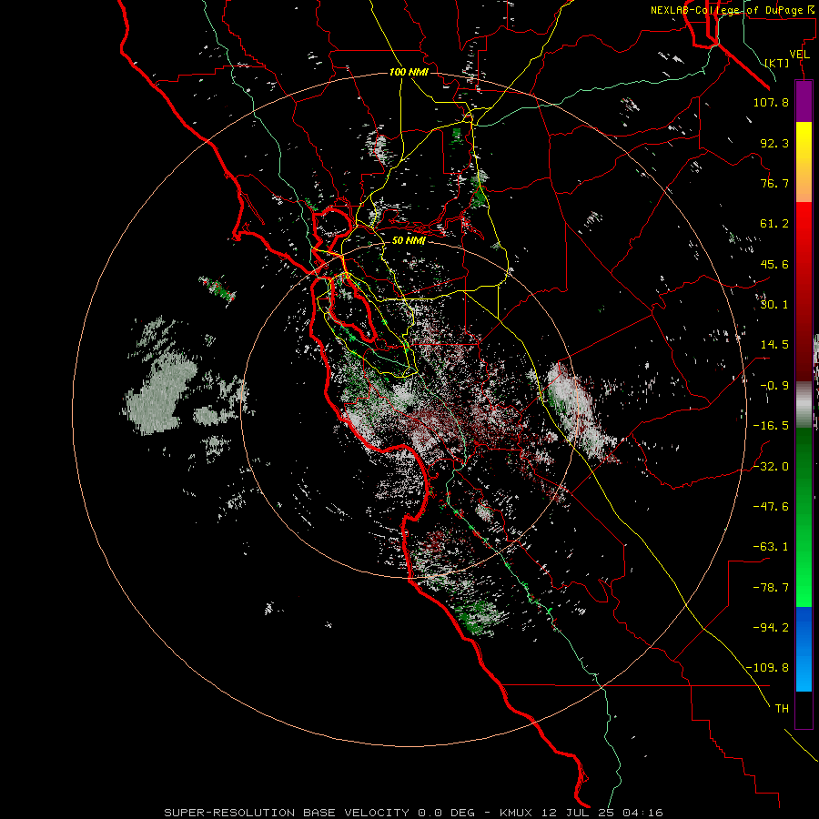Viewport: 819px width, 819px height.
Task: Pick the green segment of the velocity color bar
Action: point(804,517)
